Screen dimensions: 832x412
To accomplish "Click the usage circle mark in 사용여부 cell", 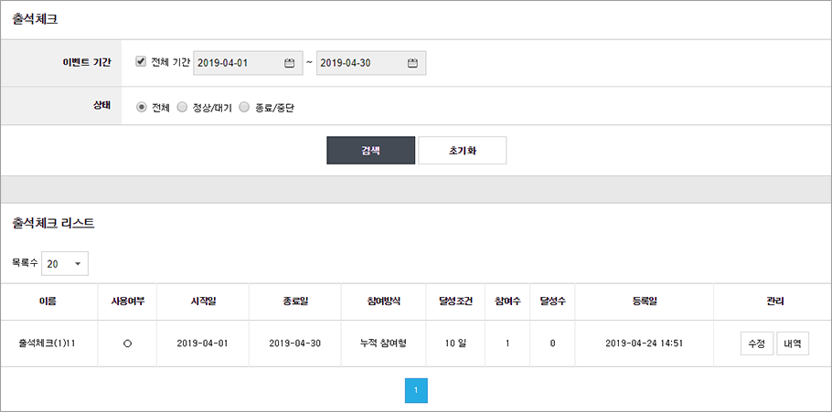I will pyautogui.click(x=127, y=343).
